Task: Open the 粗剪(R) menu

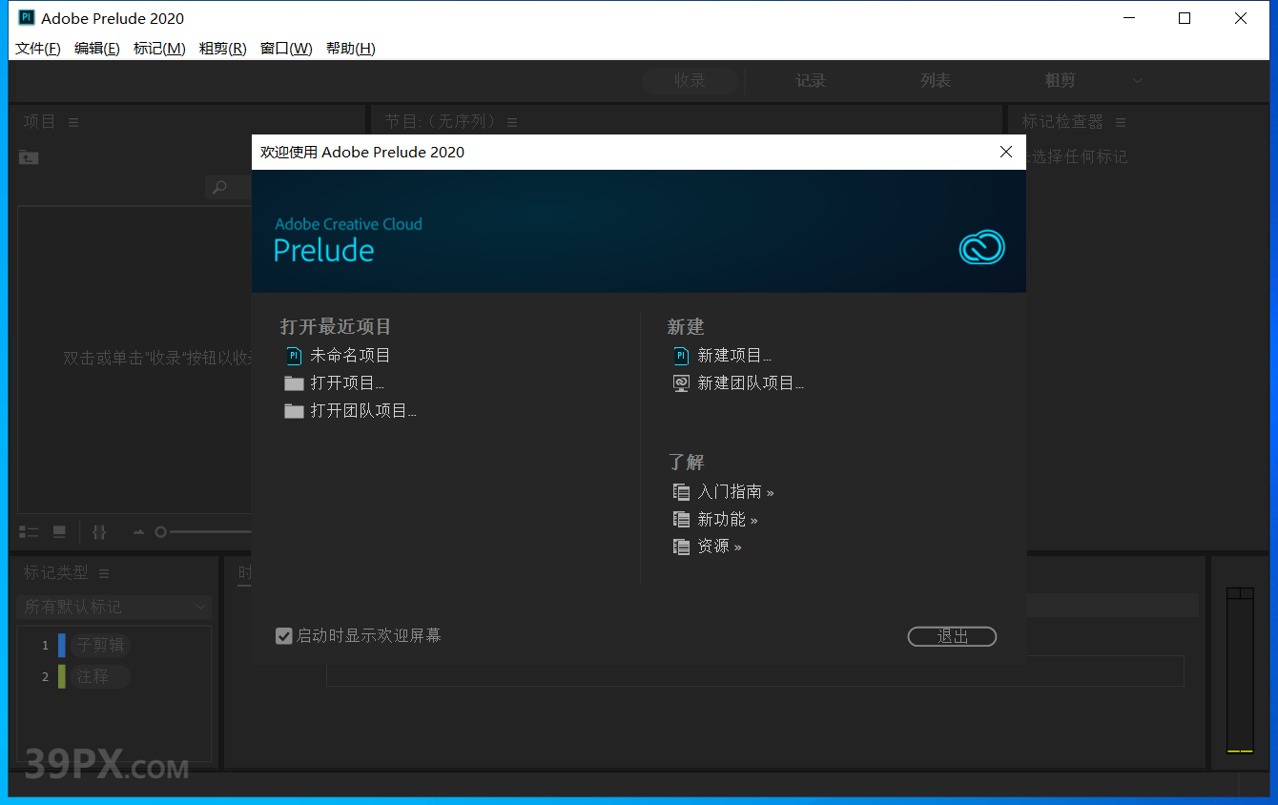Action: tap(222, 49)
